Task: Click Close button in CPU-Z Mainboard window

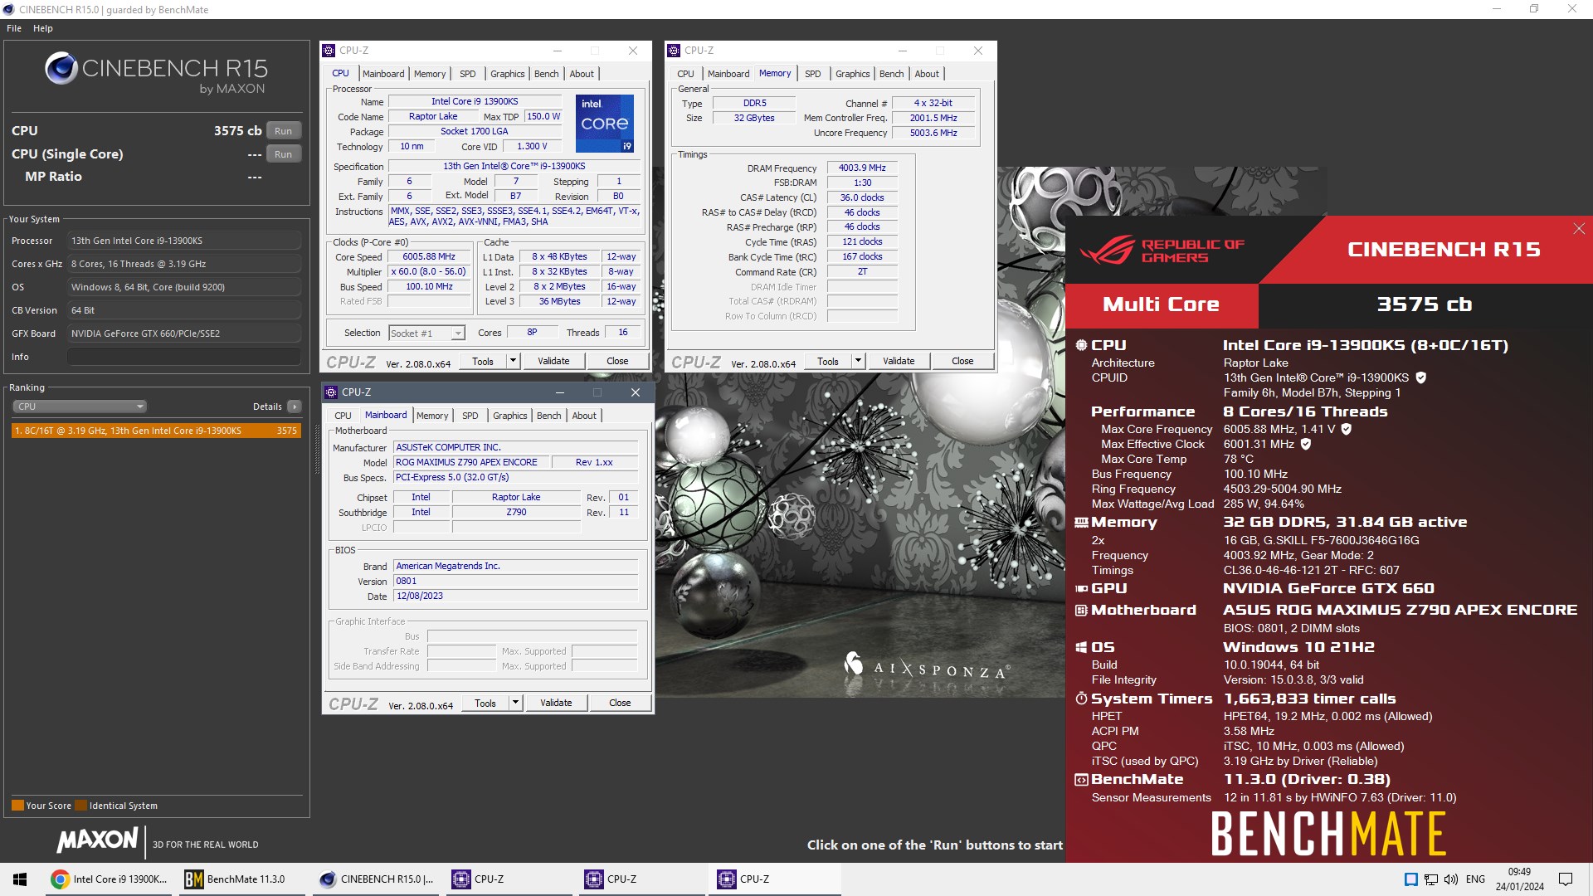Action: [x=620, y=703]
